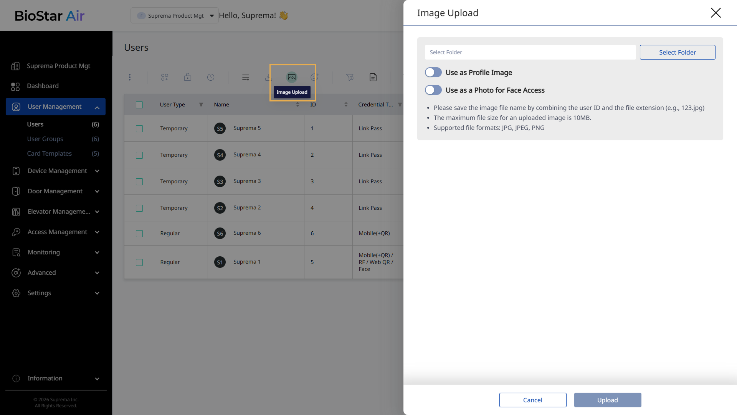Screen dimensions: 737x415
Task: Click the clock icon in toolbar
Action: [x=211, y=77]
